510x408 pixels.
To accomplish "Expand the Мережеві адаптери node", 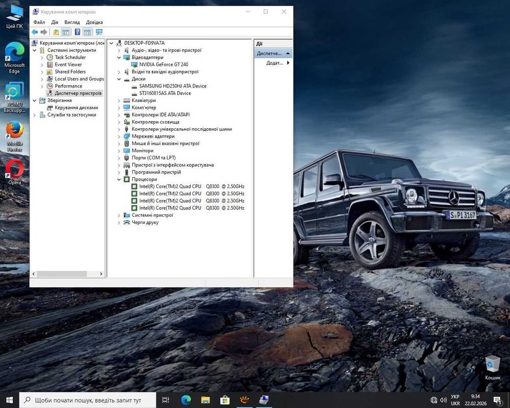I will click(x=119, y=136).
